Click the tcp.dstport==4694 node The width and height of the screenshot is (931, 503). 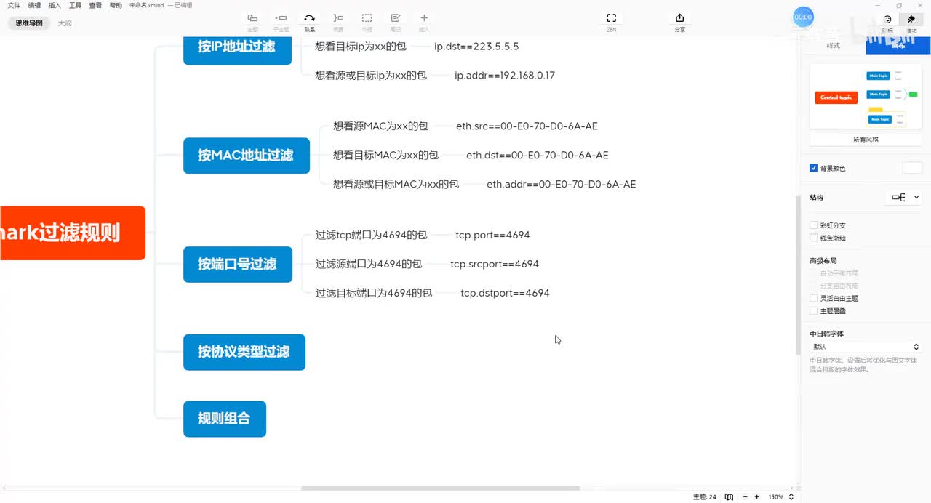pyautogui.click(x=506, y=294)
